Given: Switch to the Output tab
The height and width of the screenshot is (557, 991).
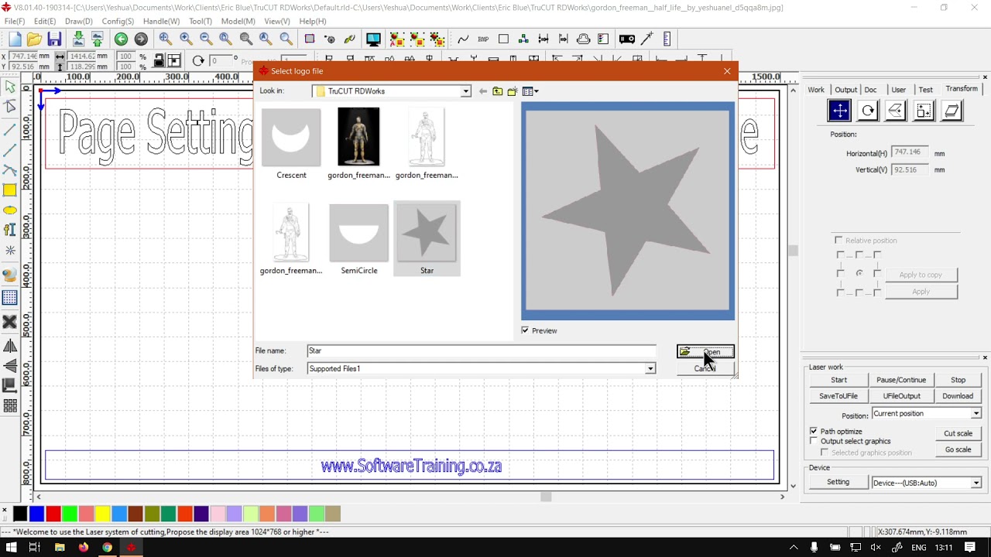Looking at the screenshot, I should (x=845, y=90).
